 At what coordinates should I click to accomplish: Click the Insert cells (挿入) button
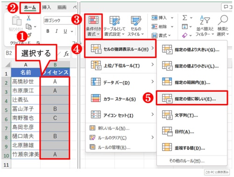159,18
